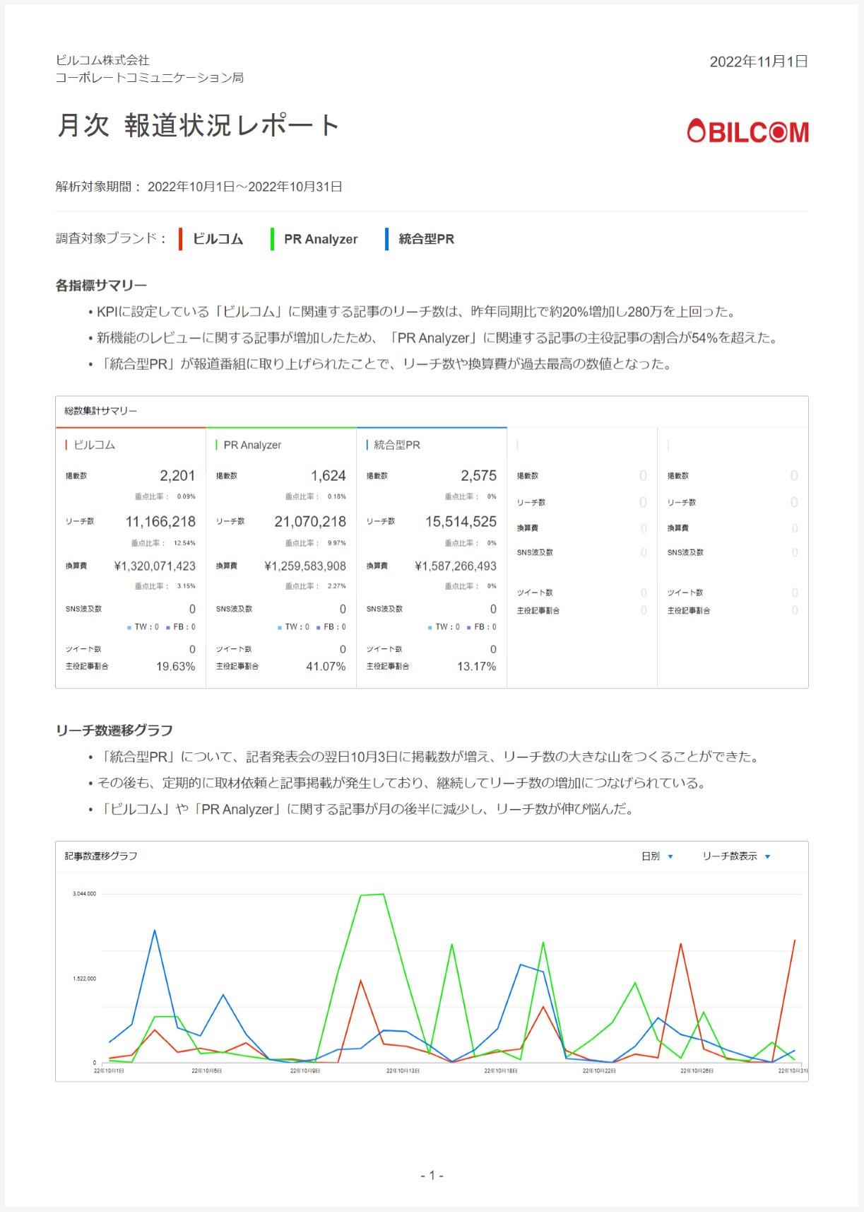
Task: Click the reach value 21,070,218
Action: coord(310,522)
